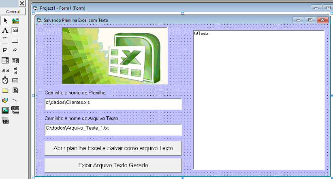Minimize the Project1 - Form1 designer window
The width and height of the screenshot is (333, 179).
click(x=316, y=8)
